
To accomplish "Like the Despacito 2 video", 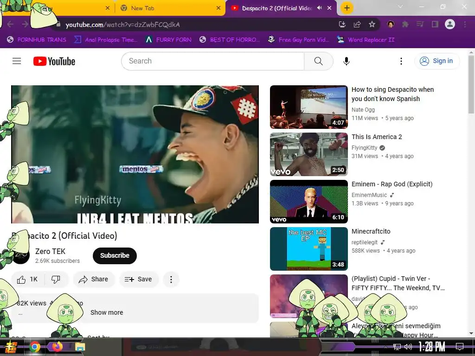I will click(x=27, y=279).
